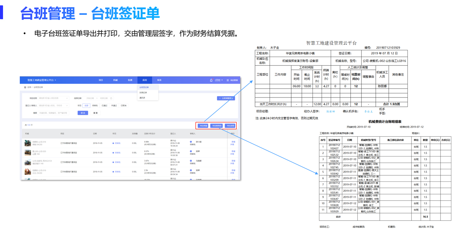Screen dimensions: 473x233
Task: Click the 自卸车 truck thumbnail image
Action: click(28, 162)
